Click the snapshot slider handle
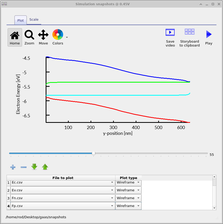This screenshot has height=224, width=223. click(93, 153)
